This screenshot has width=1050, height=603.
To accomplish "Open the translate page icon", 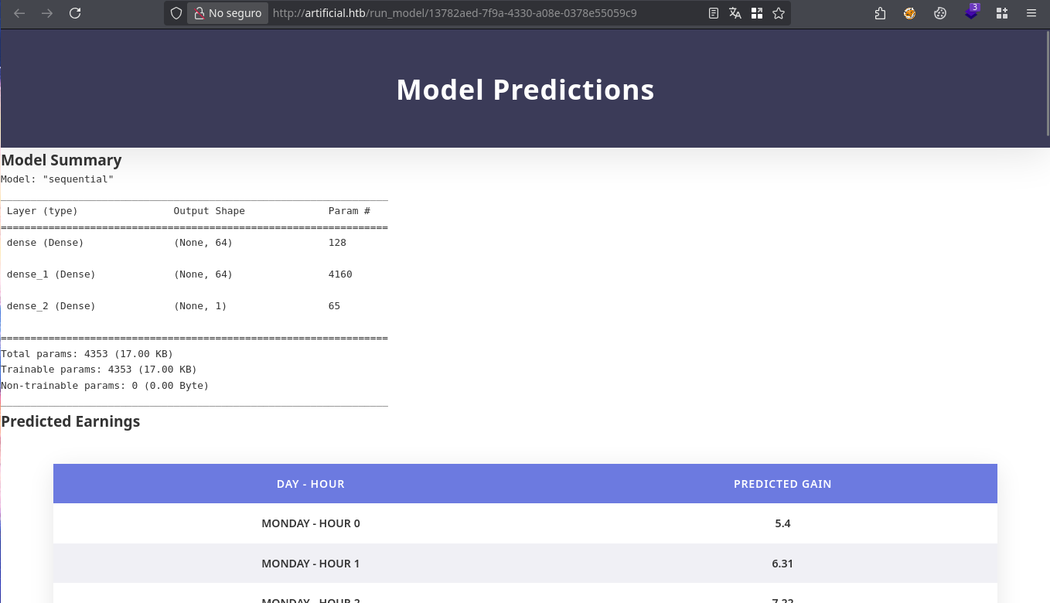I will pos(735,13).
